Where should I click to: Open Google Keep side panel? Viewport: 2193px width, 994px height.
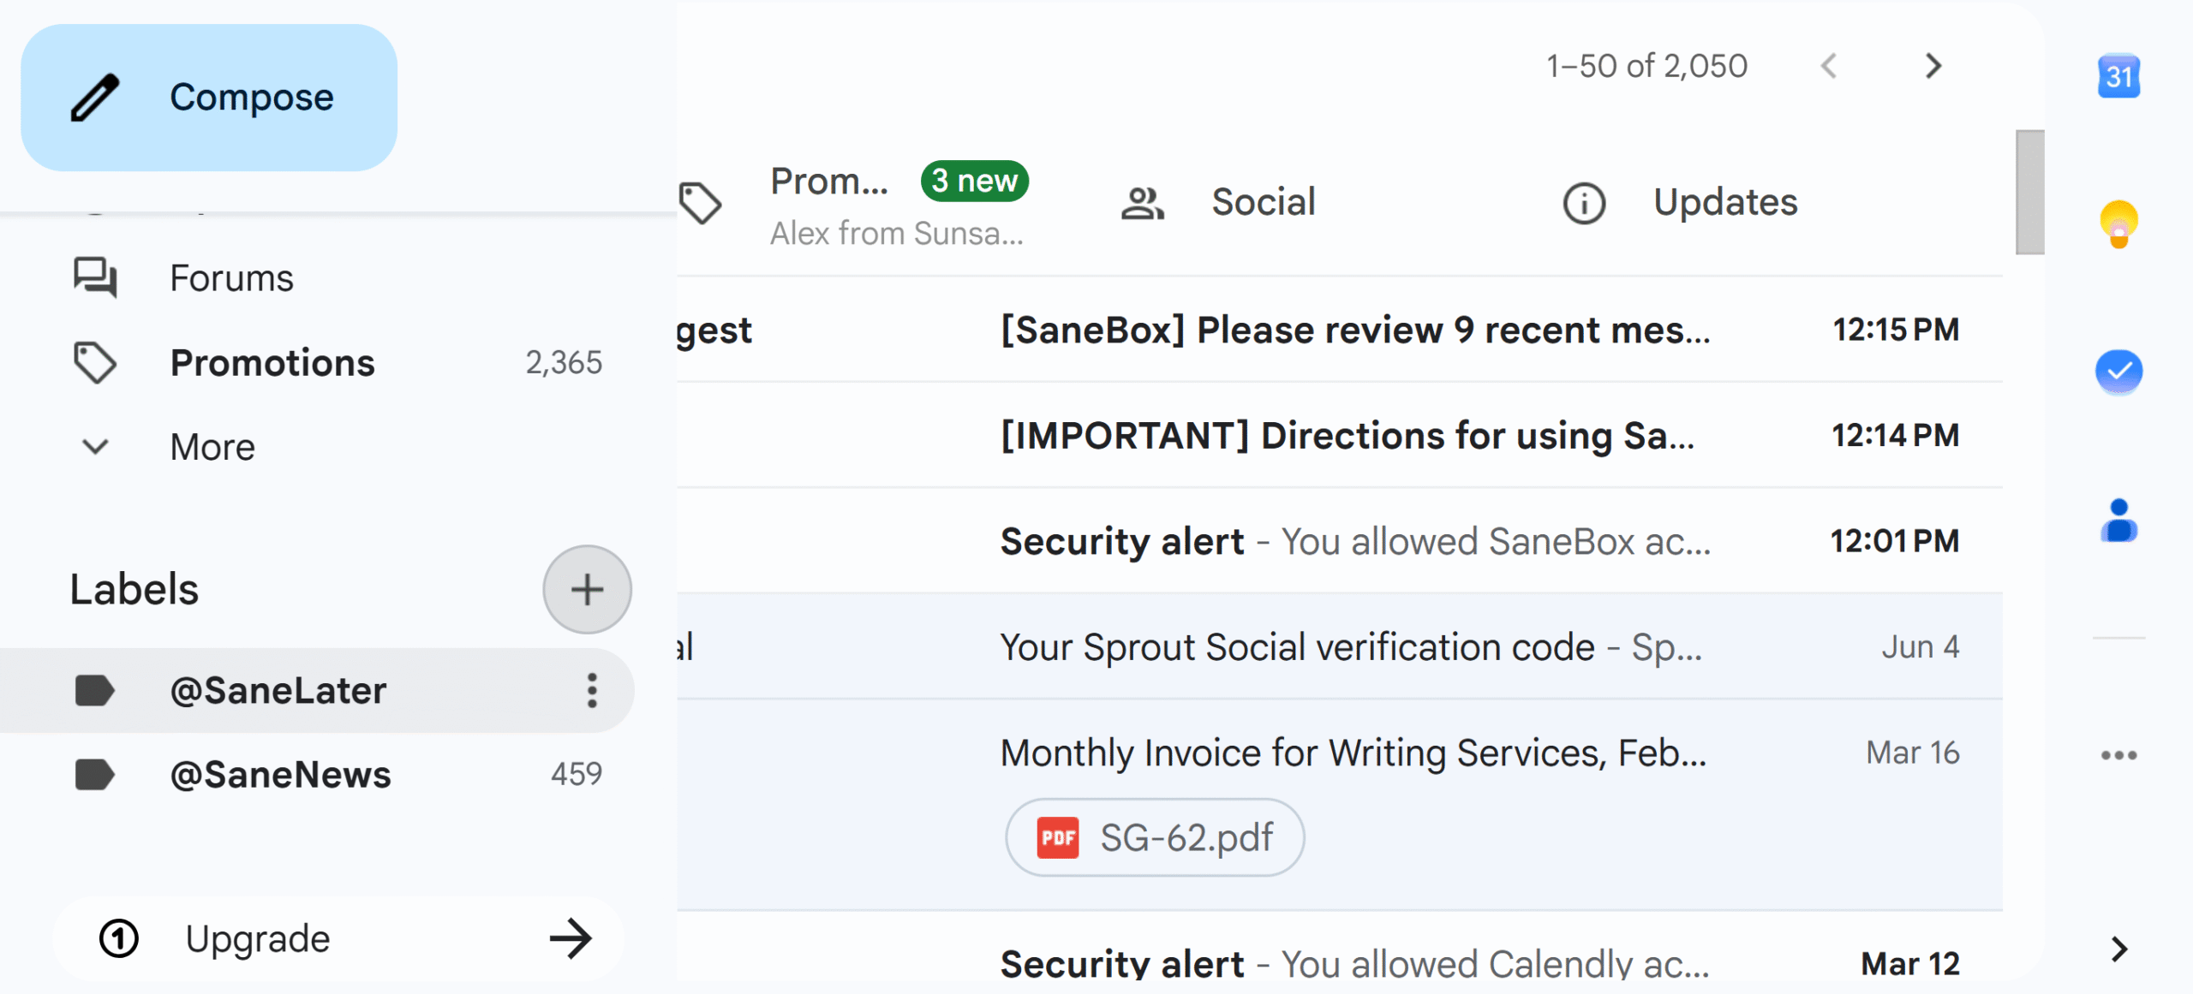(x=2119, y=224)
